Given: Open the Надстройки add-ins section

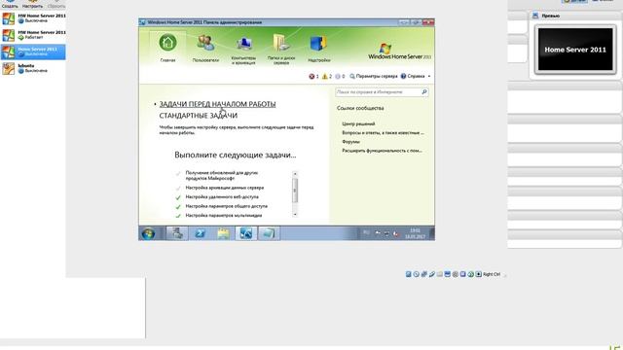Looking at the screenshot, I should click(318, 49).
